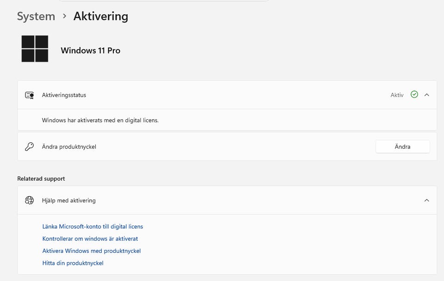Click the Aktiv status text
444x281 pixels.
pyautogui.click(x=397, y=95)
